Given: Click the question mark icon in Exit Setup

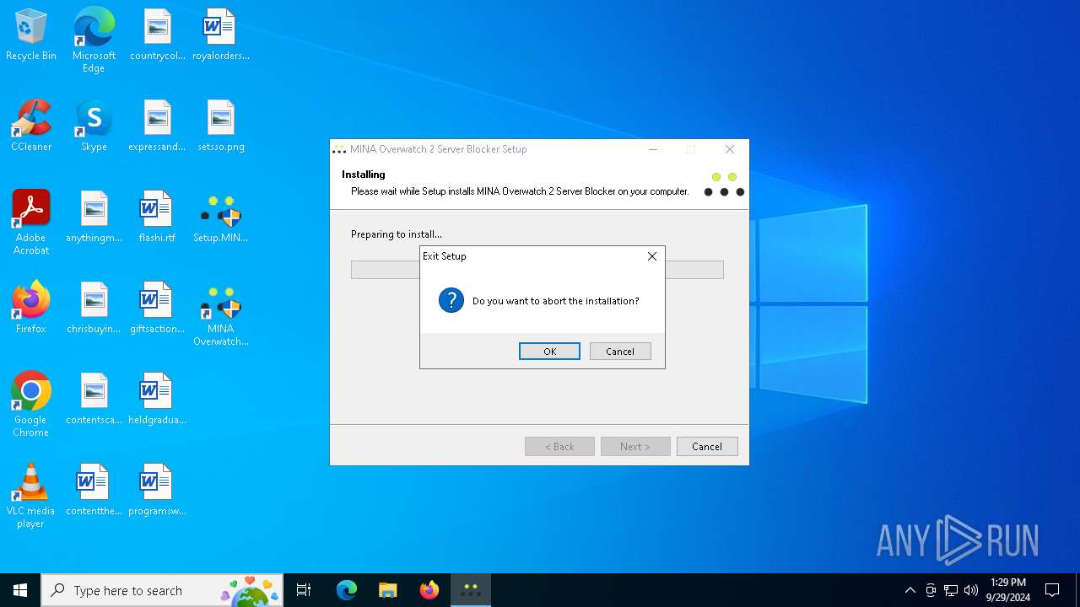Looking at the screenshot, I should [x=451, y=300].
